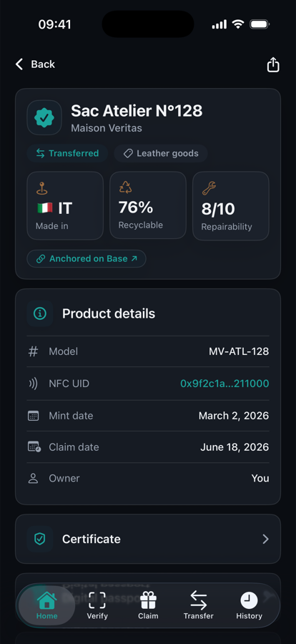296x644 pixels.
Task: Tap the location pin icon above Made in
Action: 42,188
